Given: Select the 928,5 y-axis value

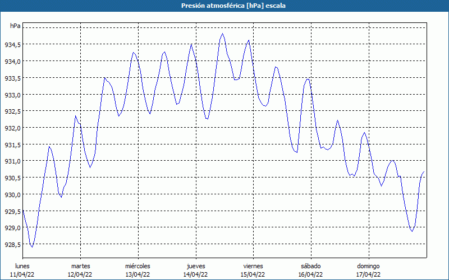Looking at the screenshot, I should (12, 245).
